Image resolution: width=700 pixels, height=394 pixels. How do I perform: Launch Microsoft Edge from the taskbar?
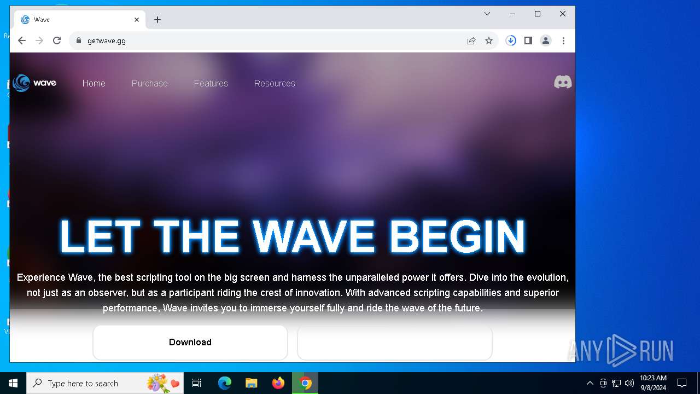coord(225,383)
